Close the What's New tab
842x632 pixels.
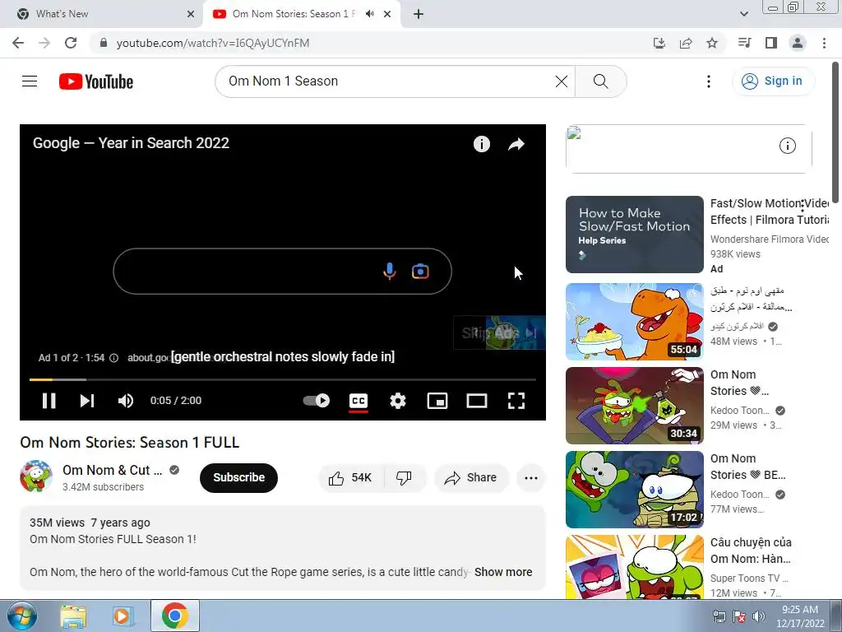click(x=191, y=14)
